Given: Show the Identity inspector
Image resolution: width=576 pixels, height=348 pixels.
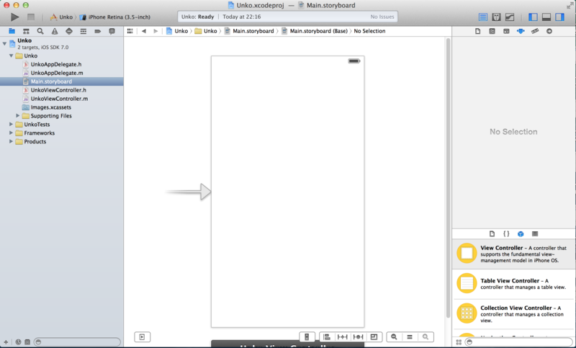Looking at the screenshot, I should point(506,31).
